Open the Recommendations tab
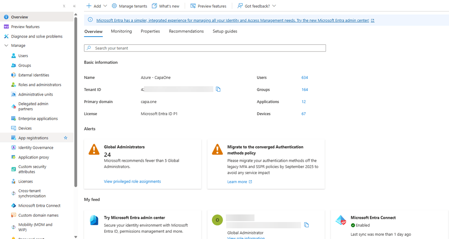This screenshot has height=239, width=449. (x=186, y=31)
